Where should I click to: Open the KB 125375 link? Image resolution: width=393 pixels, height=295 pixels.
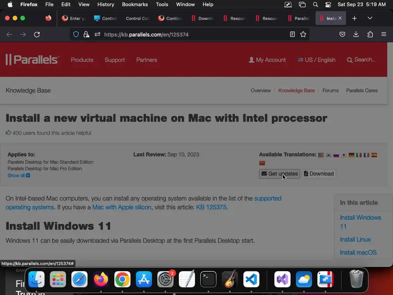(211, 207)
